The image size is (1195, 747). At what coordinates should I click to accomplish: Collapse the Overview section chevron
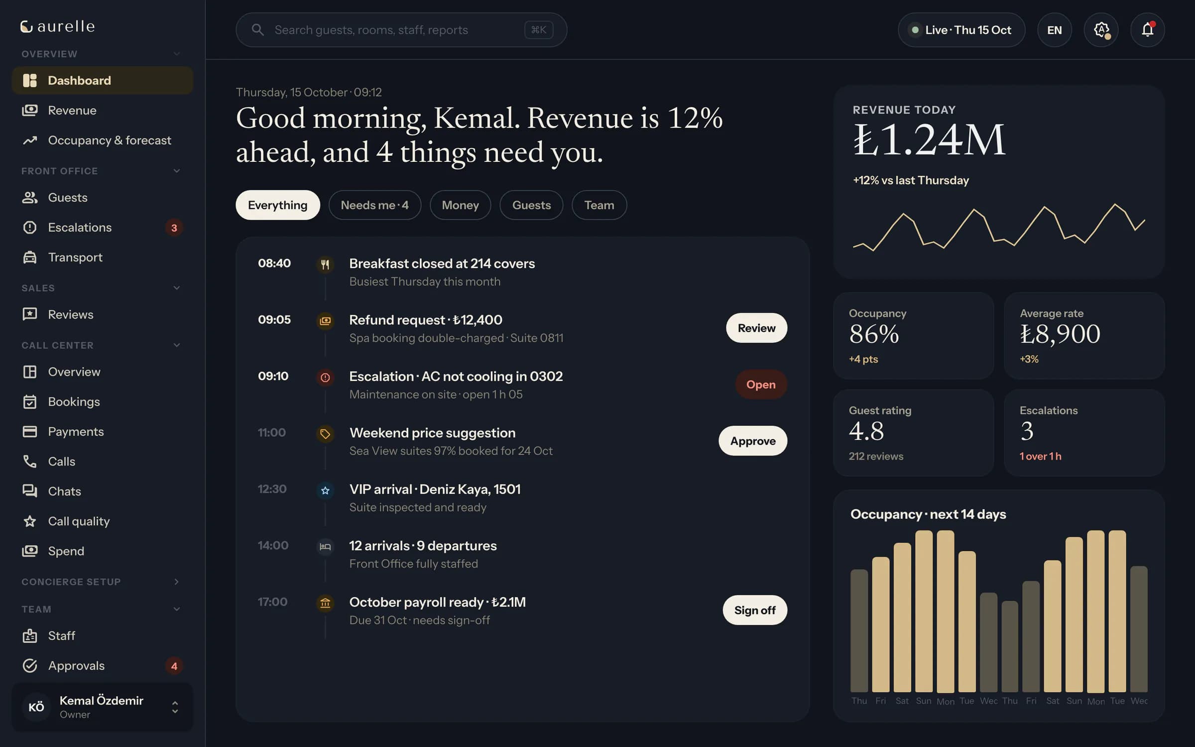tap(176, 54)
